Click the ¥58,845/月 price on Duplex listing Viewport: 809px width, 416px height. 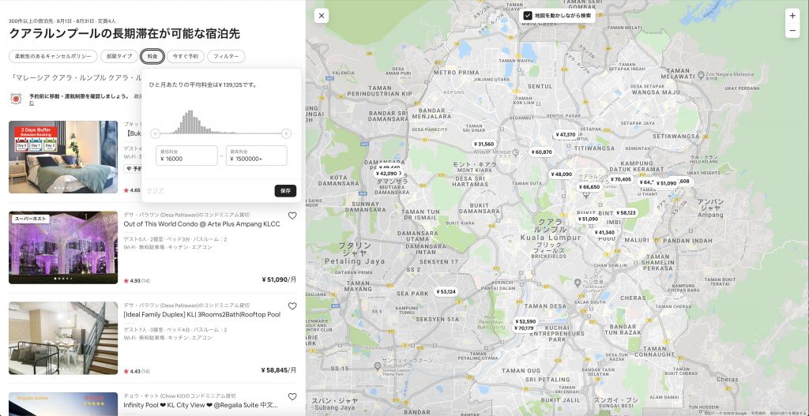(x=279, y=370)
